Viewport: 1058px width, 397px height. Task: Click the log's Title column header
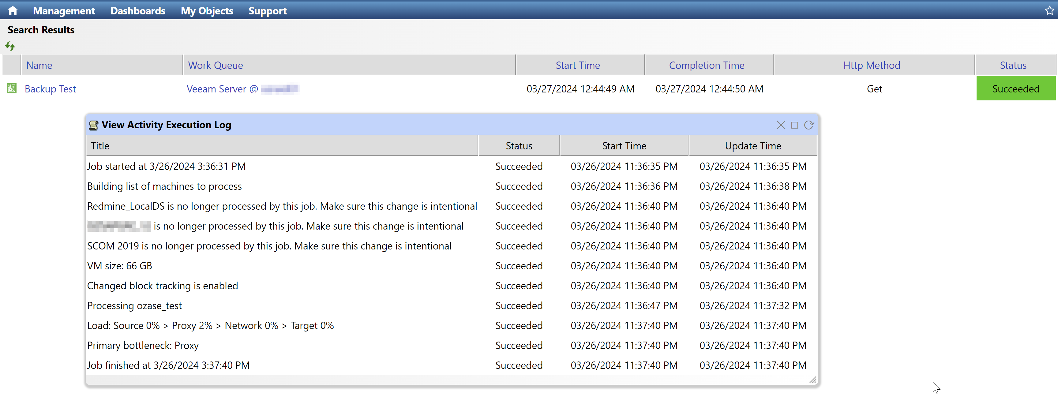[x=282, y=146]
